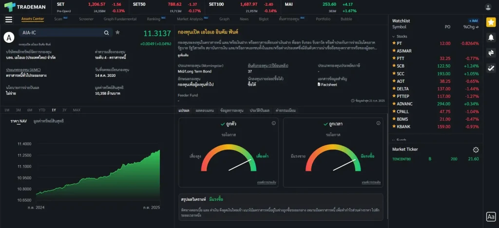Click the SET index value 1,206.57
Viewport: 499px width, 228px height.
click(x=97, y=4)
